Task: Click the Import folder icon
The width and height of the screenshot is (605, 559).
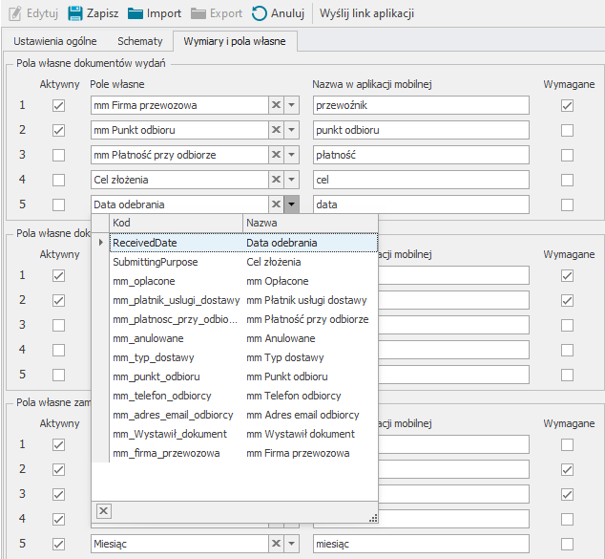Action: [136, 13]
